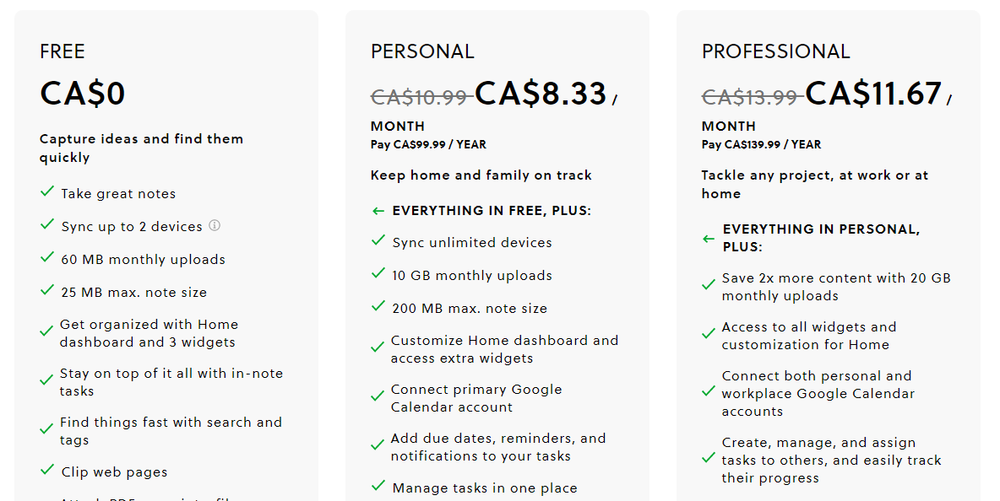Click the Pay CA$99.99 / YEAR text
The width and height of the screenshot is (1000, 501).
point(428,144)
